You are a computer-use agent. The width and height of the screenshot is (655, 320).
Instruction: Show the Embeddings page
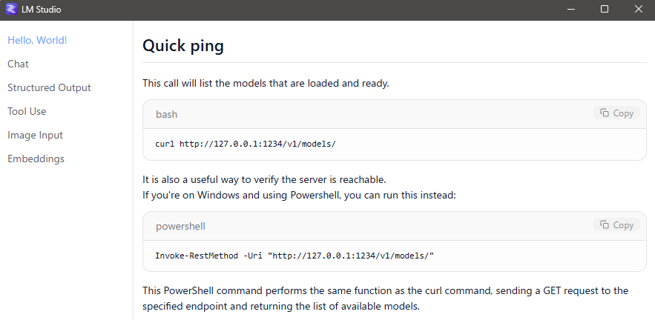pos(36,159)
